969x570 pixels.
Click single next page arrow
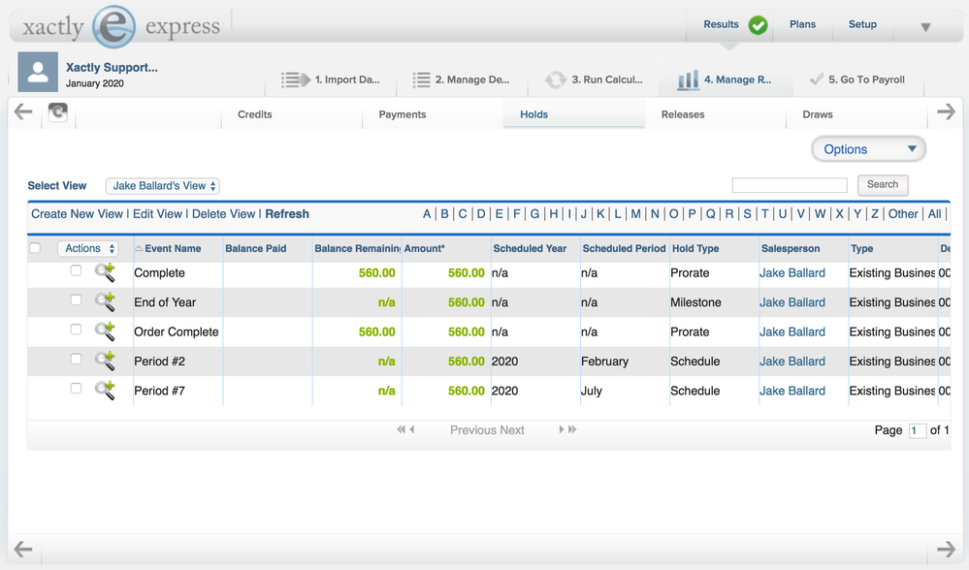[562, 429]
